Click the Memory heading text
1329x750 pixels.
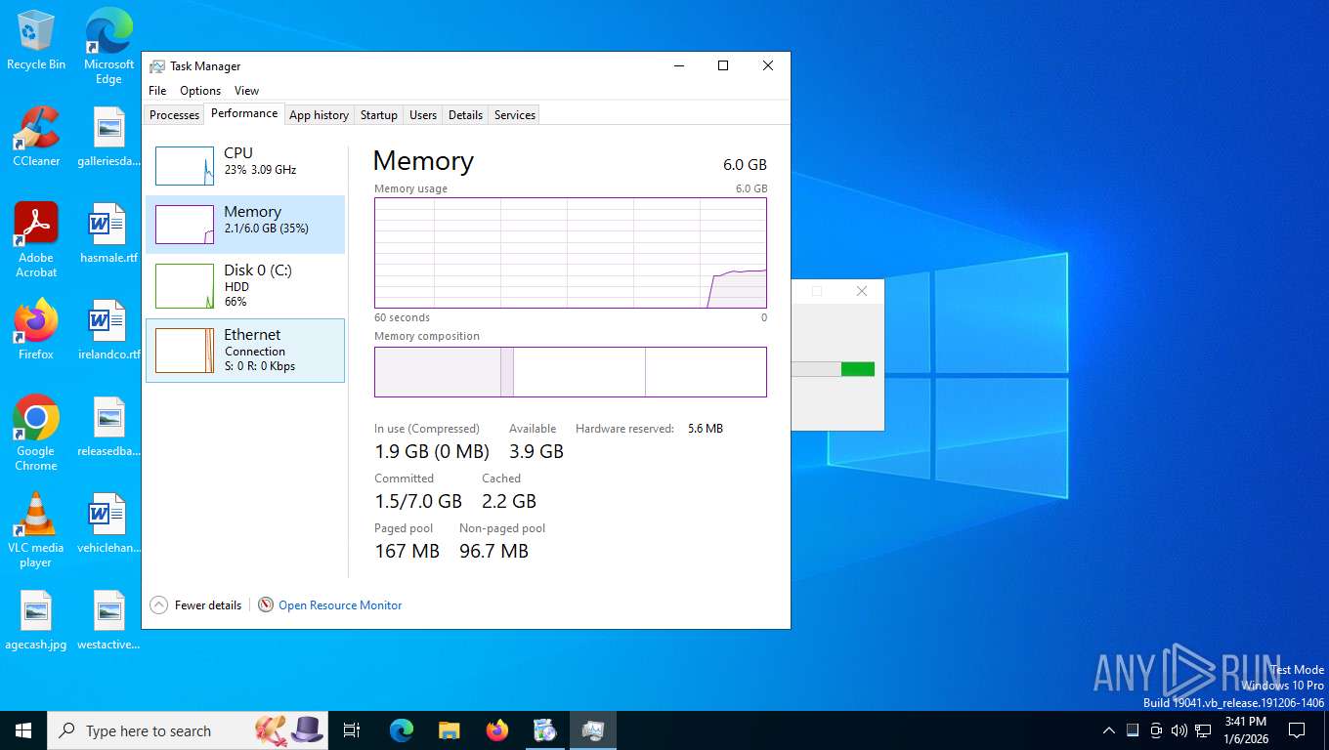click(x=423, y=161)
